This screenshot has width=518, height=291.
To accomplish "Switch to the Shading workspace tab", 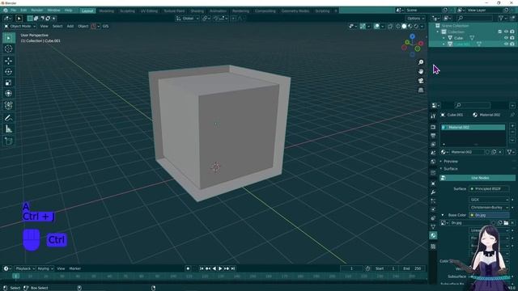I will click(197, 11).
